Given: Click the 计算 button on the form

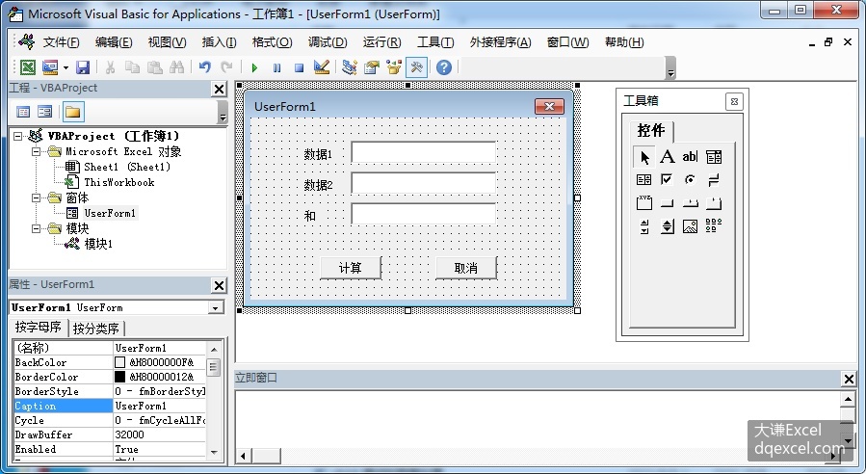Looking at the screenshot, I should (x=351, y=268).
